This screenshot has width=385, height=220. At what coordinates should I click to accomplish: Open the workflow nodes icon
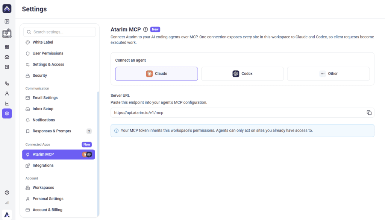pos(7,83)
